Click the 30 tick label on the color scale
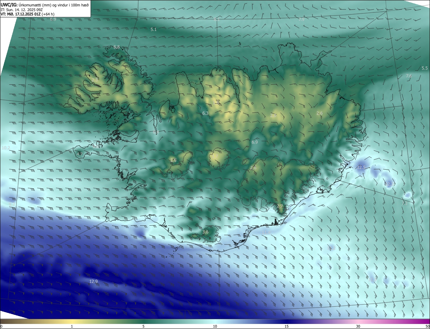The image size is (430, 329). [x=358, y=326]
